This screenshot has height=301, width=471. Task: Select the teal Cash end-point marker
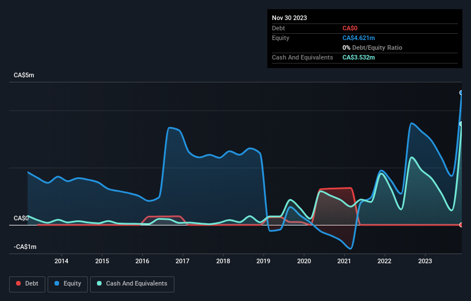pyautogui.click(x=461, y=124)
